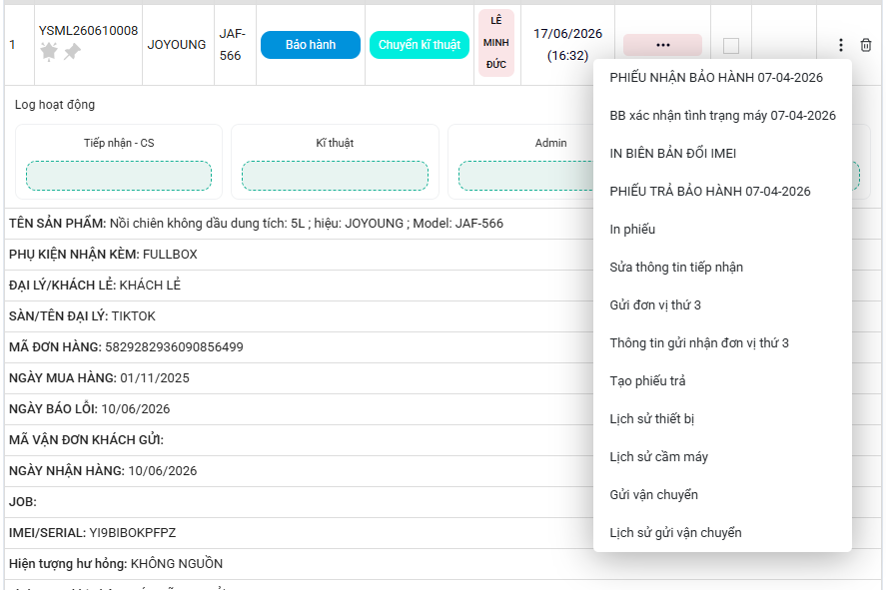Select PHIẾU NHẬN BẢO HÀNH 07-04-2026

pyautogui.click(x=716, y=77)
